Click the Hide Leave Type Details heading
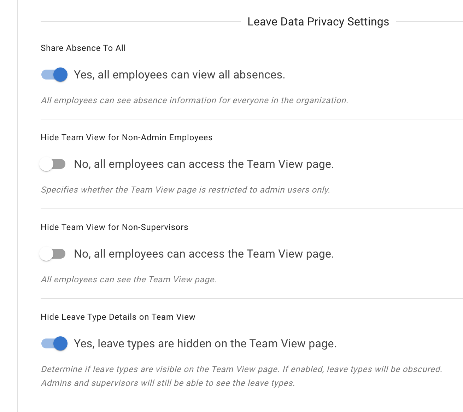 (118, 317)
